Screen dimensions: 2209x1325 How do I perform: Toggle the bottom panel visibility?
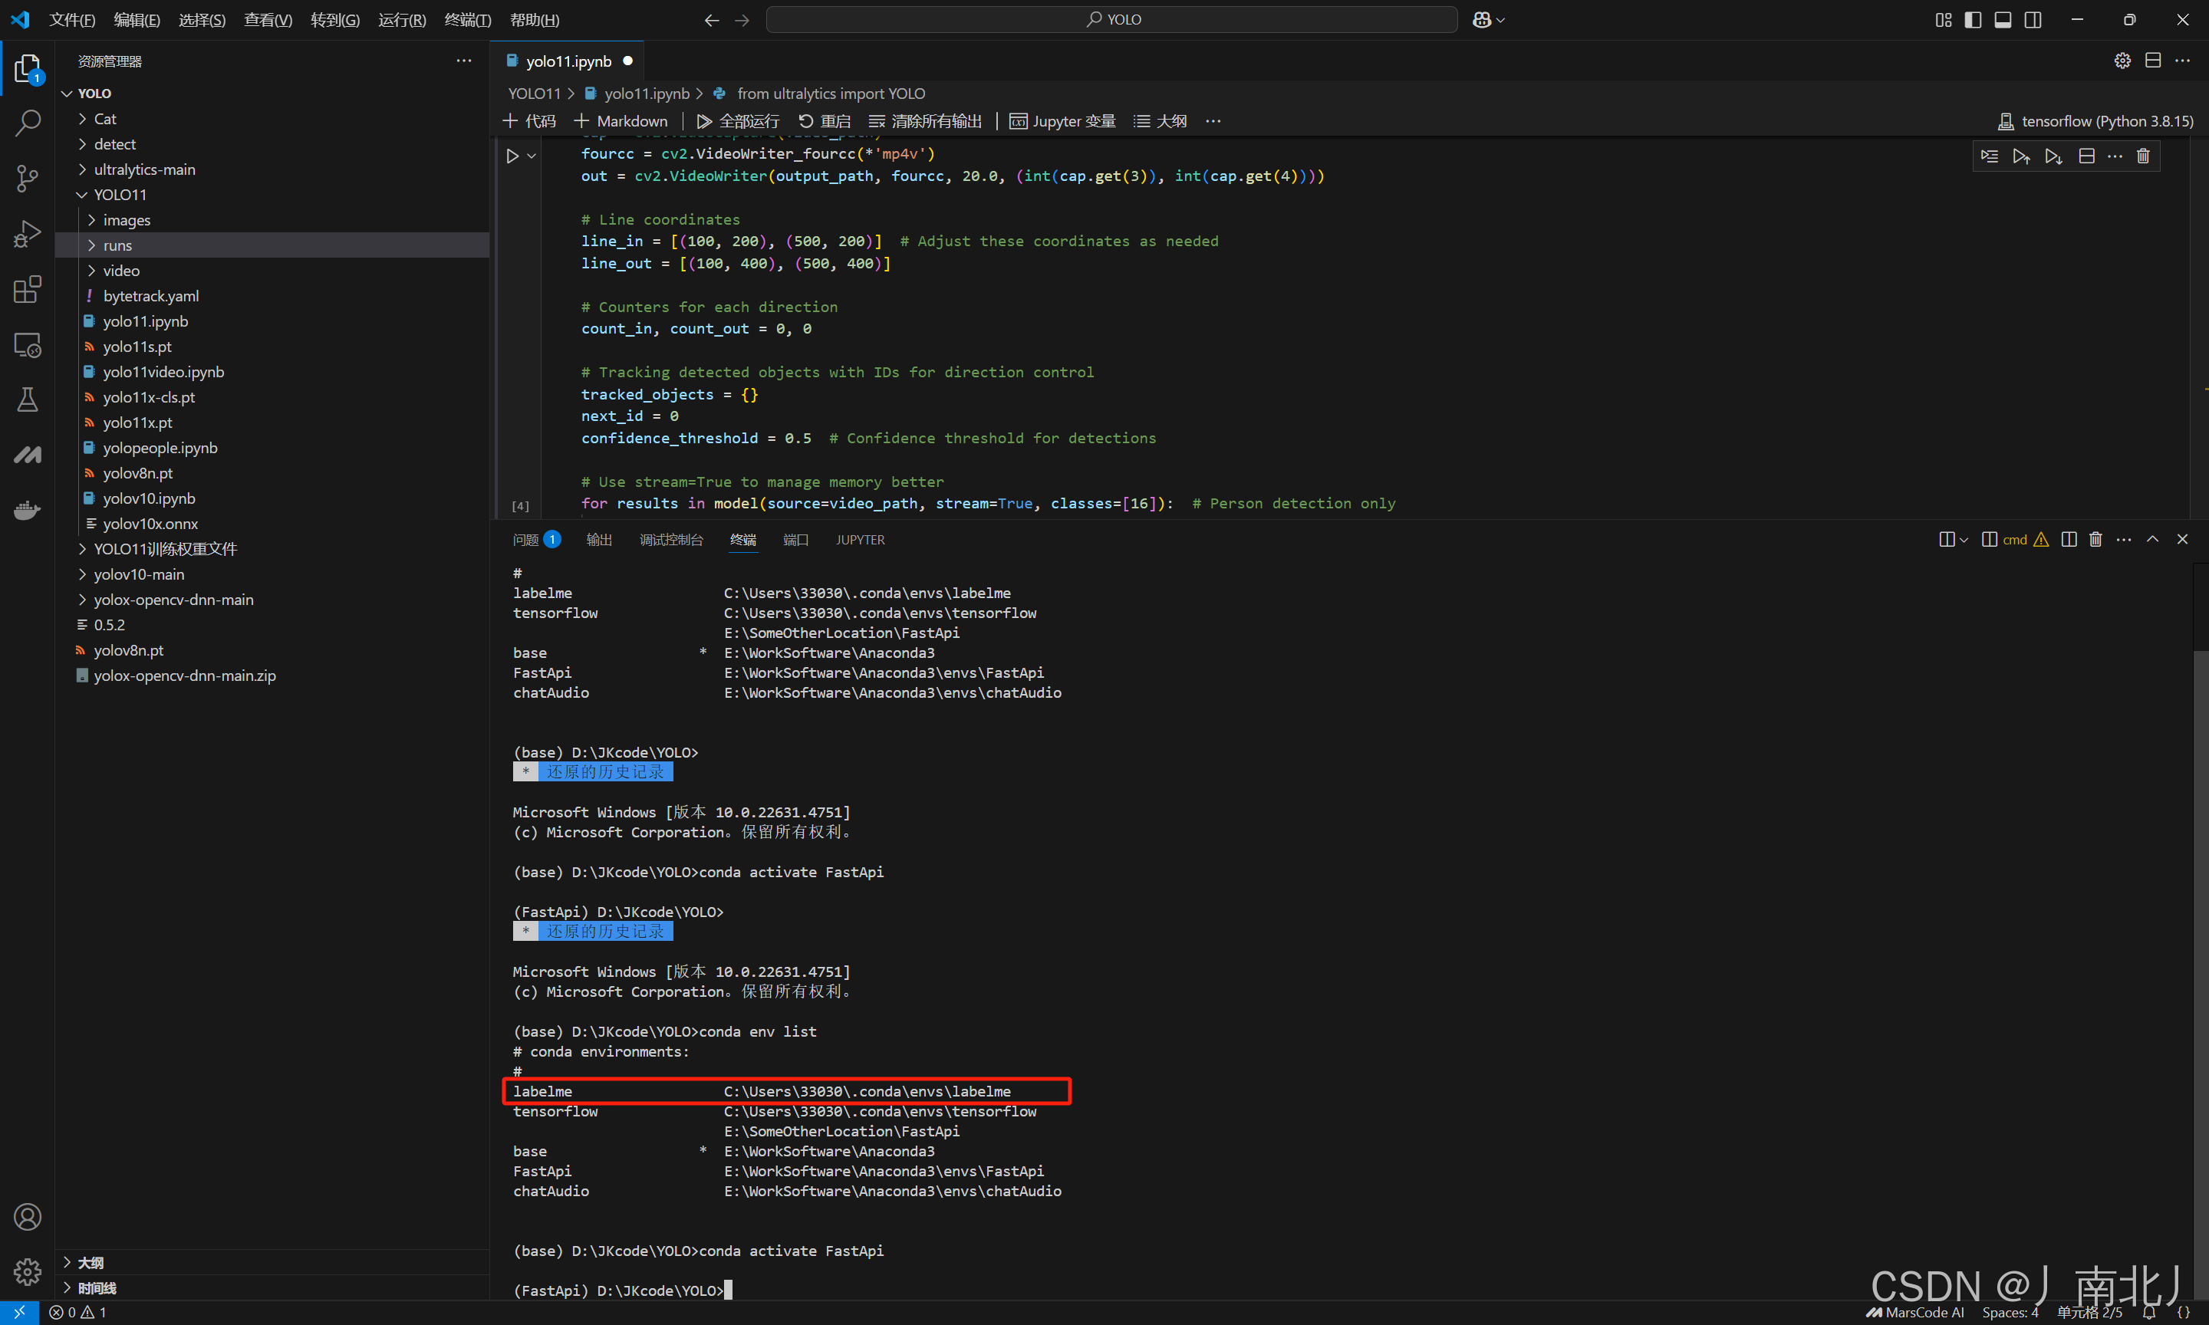(x=2003, y=20)
